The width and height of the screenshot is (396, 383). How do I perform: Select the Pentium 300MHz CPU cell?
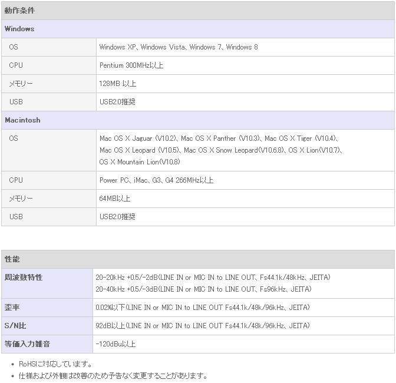point(245,65)
